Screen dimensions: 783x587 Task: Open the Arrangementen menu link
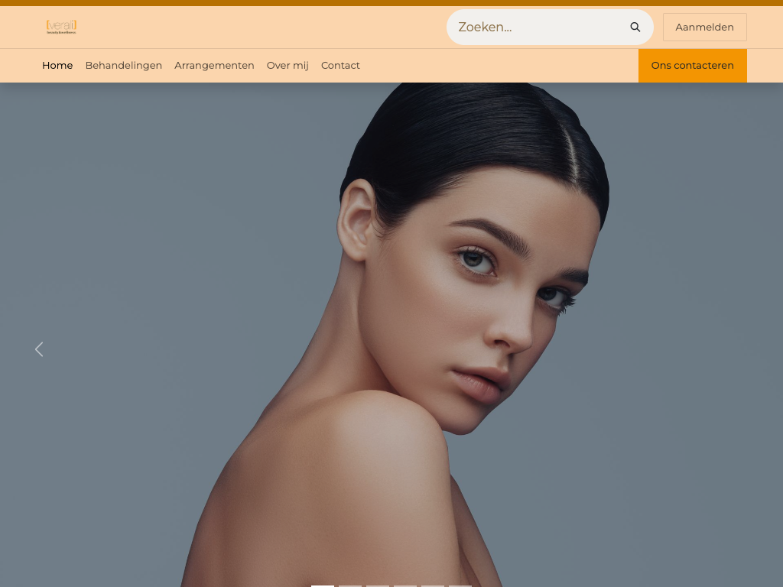[x=214, y=66]
